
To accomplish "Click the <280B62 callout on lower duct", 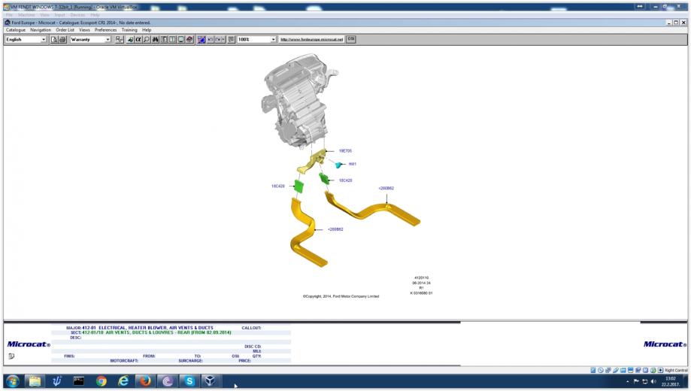I will click(335, 229).
